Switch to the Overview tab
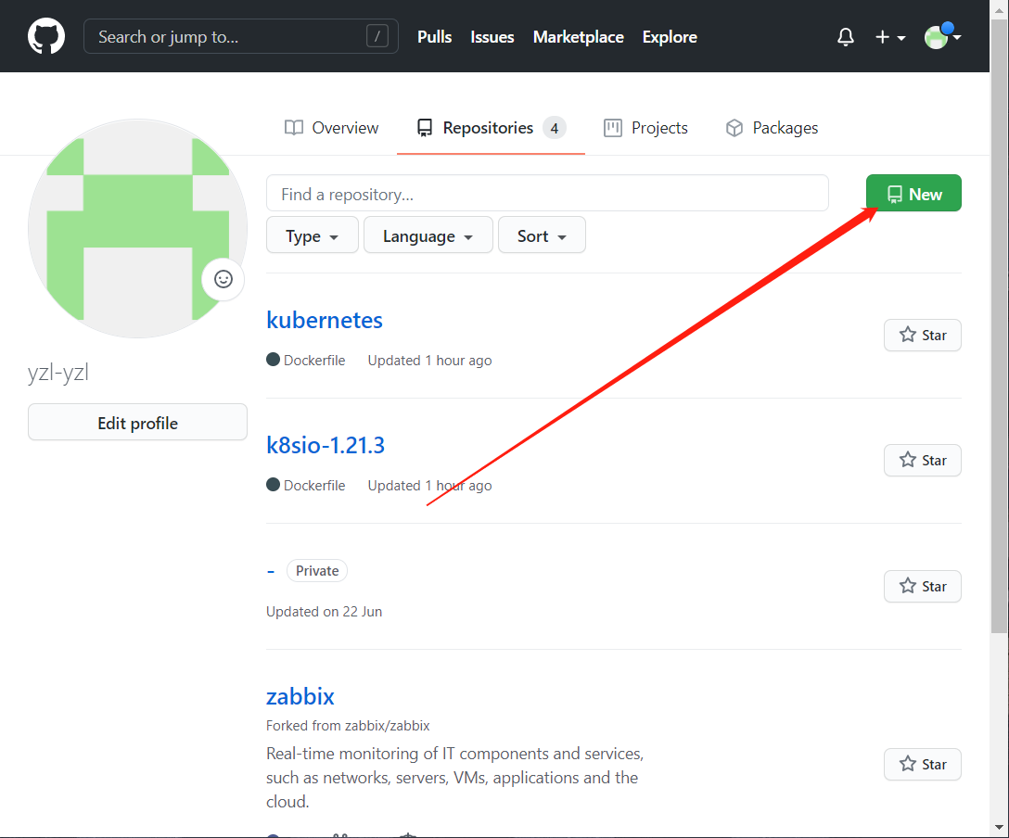This screenshot has width=1009, height=838. click(331, 128)
